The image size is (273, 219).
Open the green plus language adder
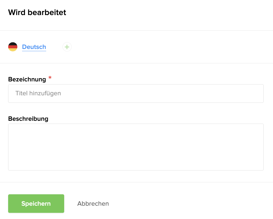tap(67, 47)
